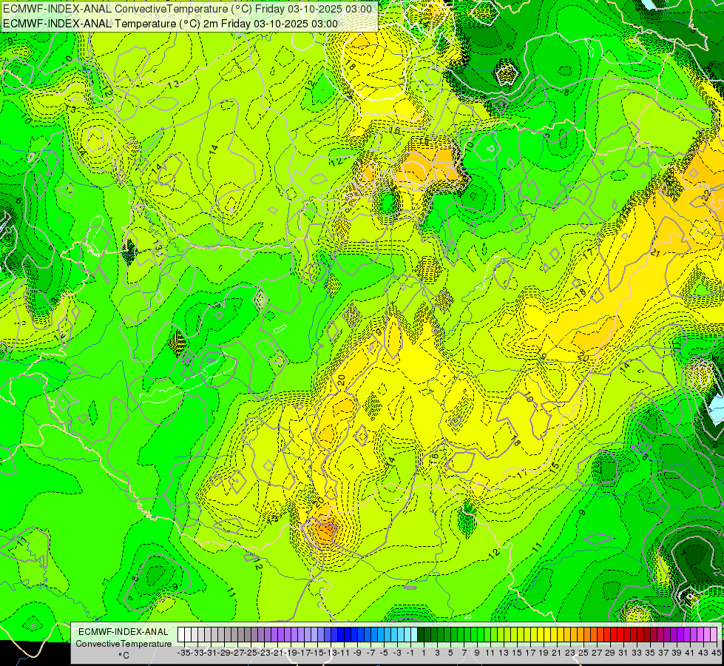
Task: Click the lavender -21°C legend swatch
Action: [x=274, y=635]
